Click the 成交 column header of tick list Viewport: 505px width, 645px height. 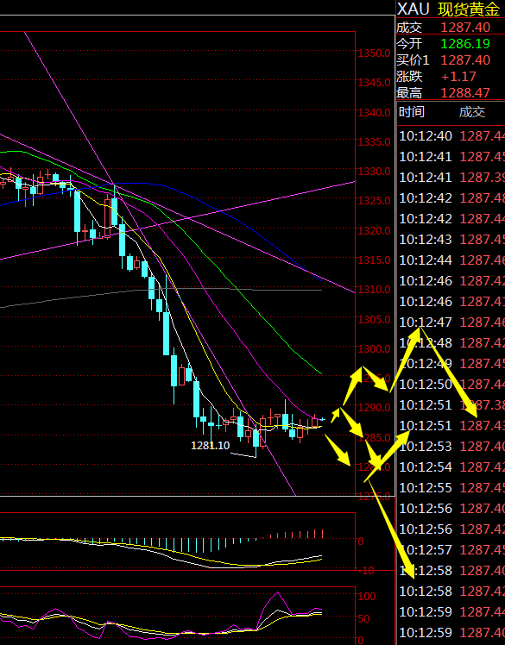point(472,112)
